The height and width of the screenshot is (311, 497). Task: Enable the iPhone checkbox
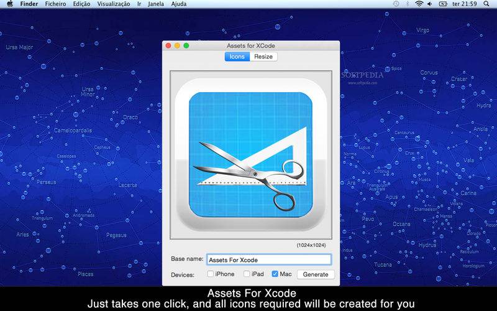(210, 274)
